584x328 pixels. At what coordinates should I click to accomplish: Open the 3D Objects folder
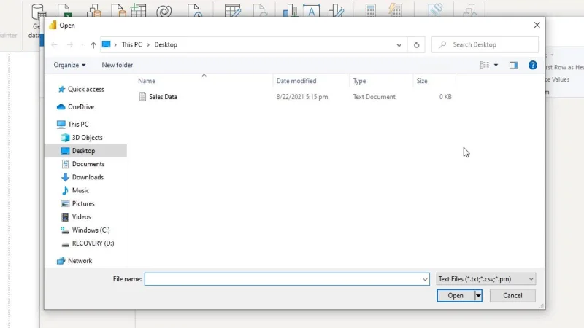click(x=87, y=138)
